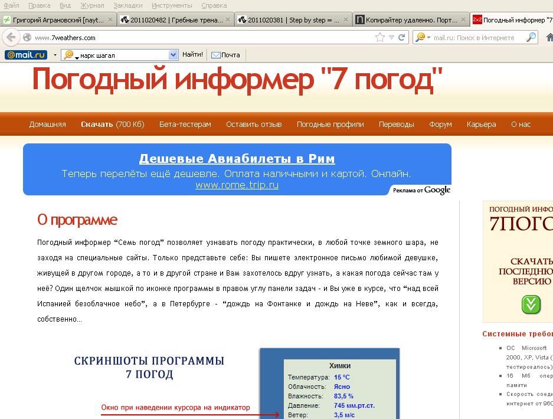Click the Погодный информер "7 погод" site title

point(237,80)
